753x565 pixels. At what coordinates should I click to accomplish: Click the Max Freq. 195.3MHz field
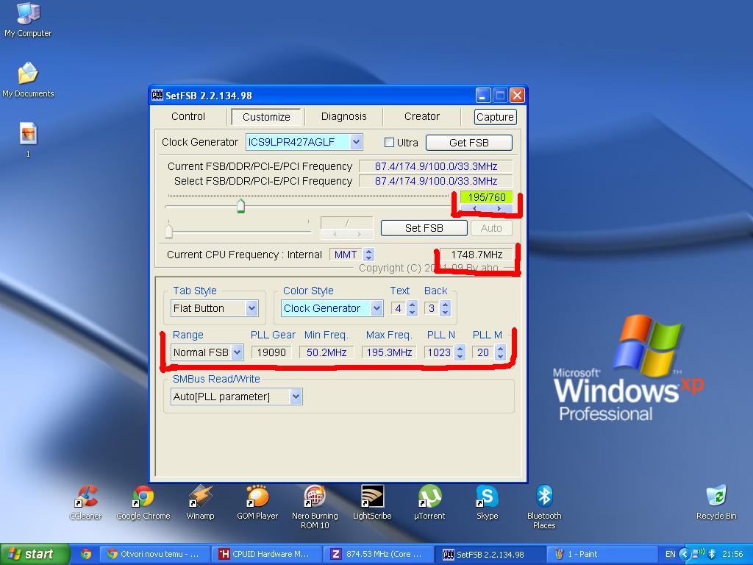[389, 352]
